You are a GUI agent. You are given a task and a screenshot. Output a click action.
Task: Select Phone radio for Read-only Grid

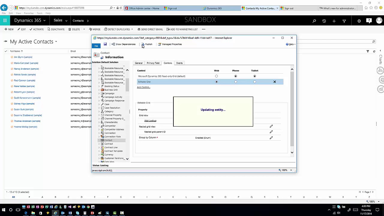tap(235, 76)
